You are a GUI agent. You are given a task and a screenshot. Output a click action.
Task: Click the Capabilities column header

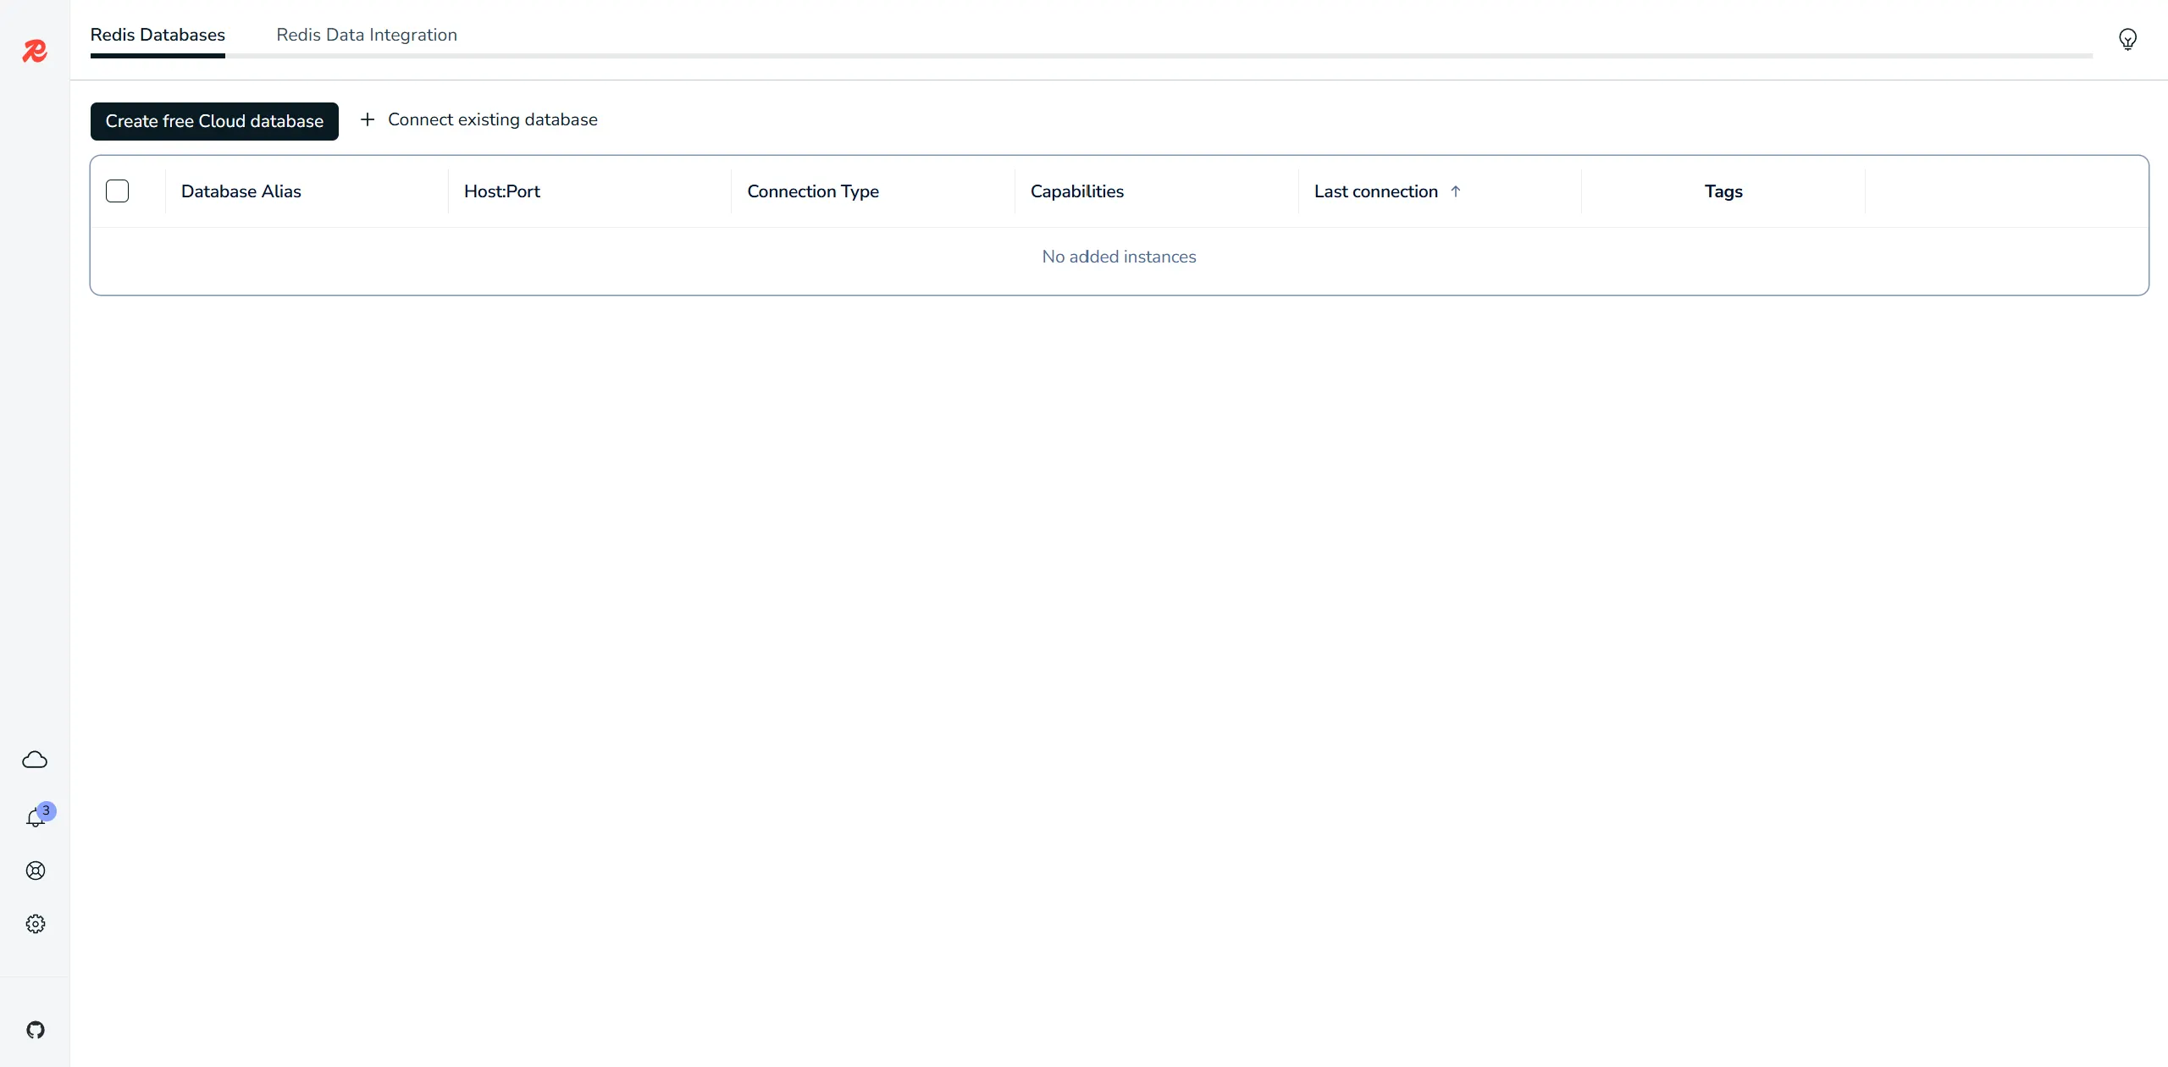coord(1076,191)
